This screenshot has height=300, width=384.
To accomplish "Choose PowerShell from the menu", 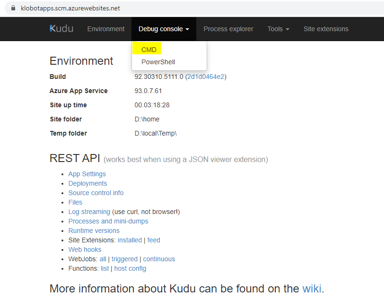I will pos(158,62).
